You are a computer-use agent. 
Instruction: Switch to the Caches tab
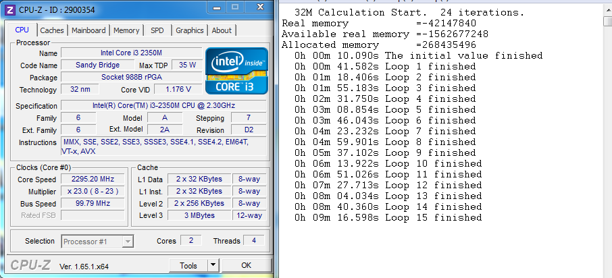click(x=52, y=30)
